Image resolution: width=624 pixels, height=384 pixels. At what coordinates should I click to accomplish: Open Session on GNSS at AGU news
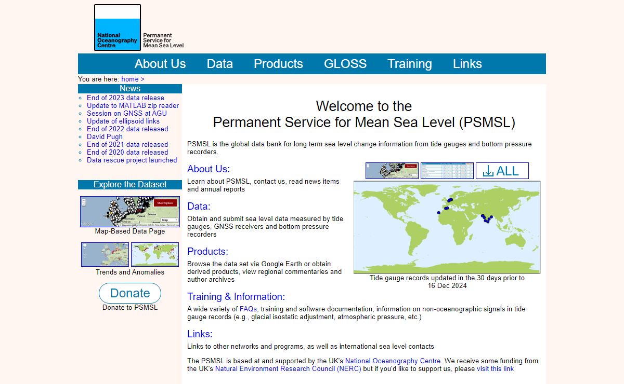tap(127, 113)
